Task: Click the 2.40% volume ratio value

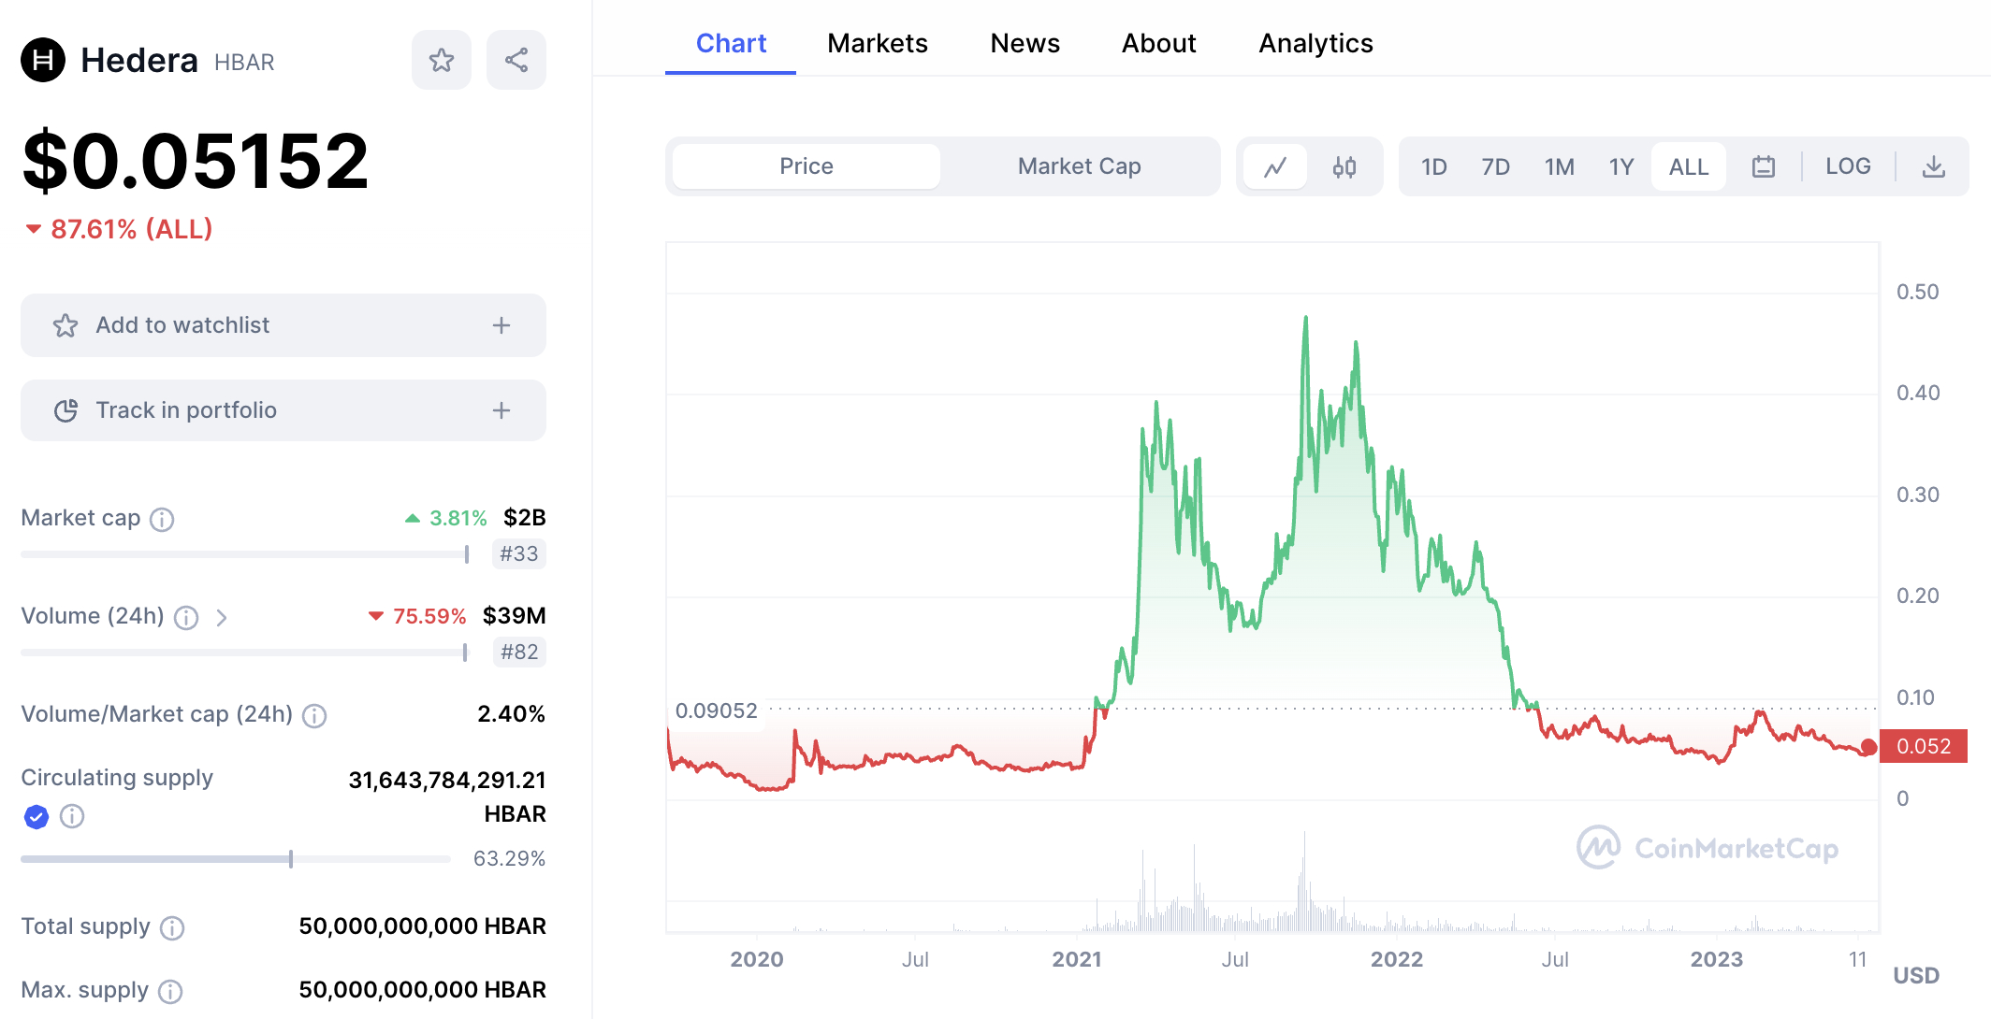Action: pos(511,714)
